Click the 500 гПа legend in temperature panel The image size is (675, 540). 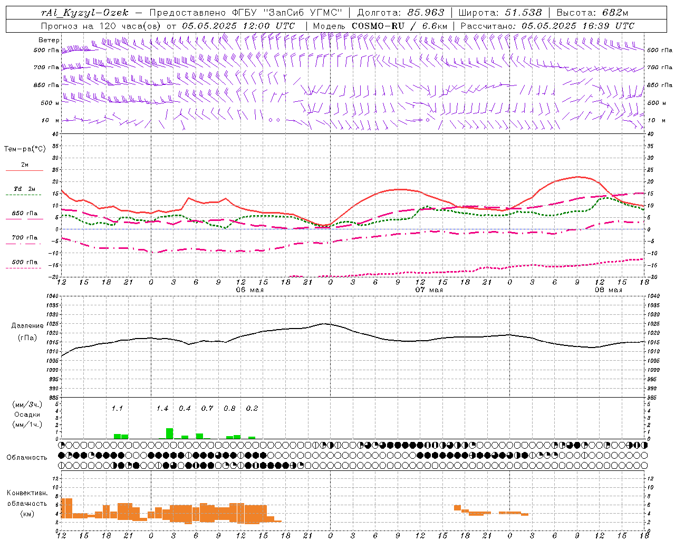(24, 262)
